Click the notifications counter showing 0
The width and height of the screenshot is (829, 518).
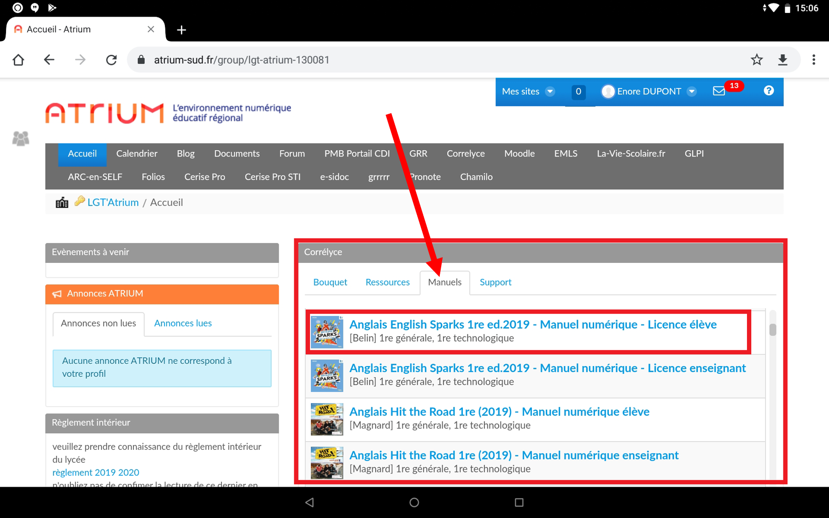578,92
